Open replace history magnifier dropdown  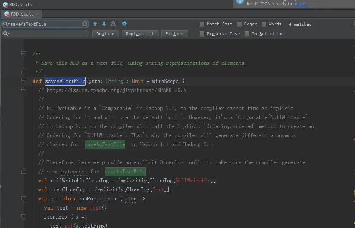6,34
